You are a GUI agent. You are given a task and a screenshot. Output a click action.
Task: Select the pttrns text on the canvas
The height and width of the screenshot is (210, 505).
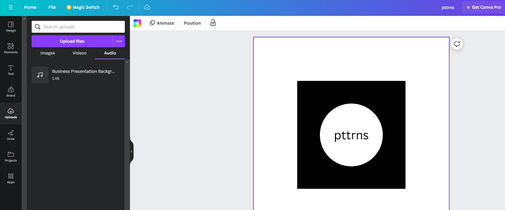click(351, 136)
